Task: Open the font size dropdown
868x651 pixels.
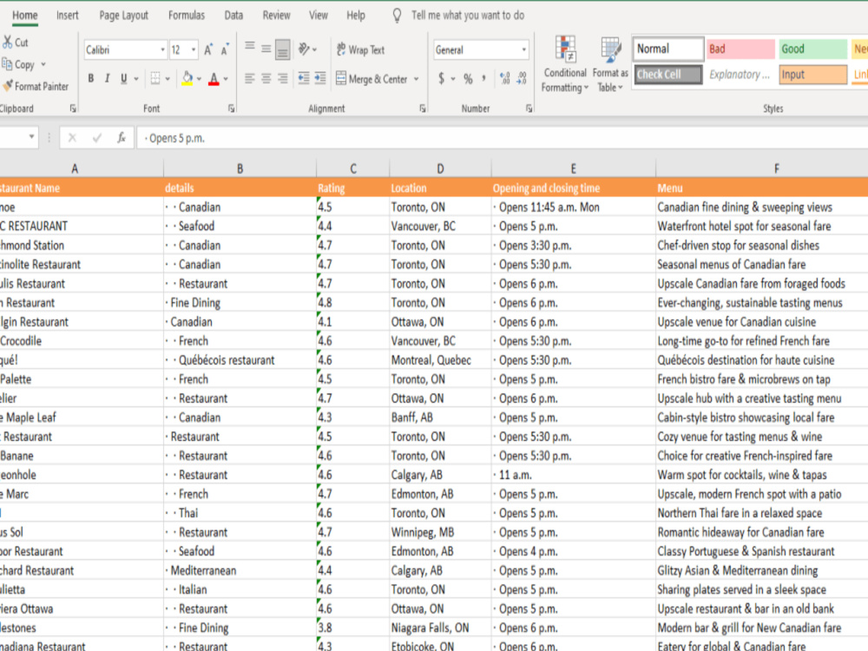Action: coord(194,49)
